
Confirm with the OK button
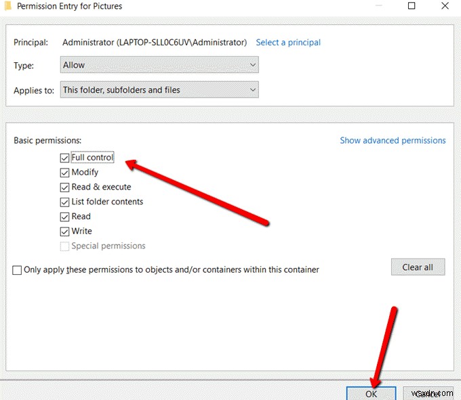click(371, 393)
